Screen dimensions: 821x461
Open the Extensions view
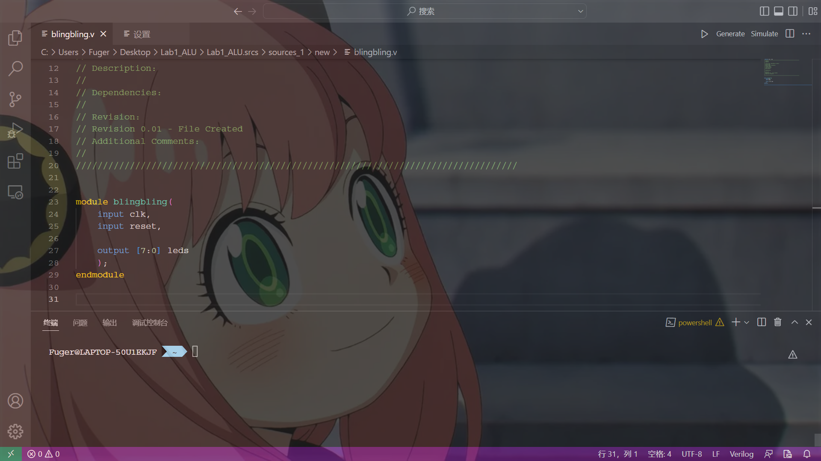(15, 161)
